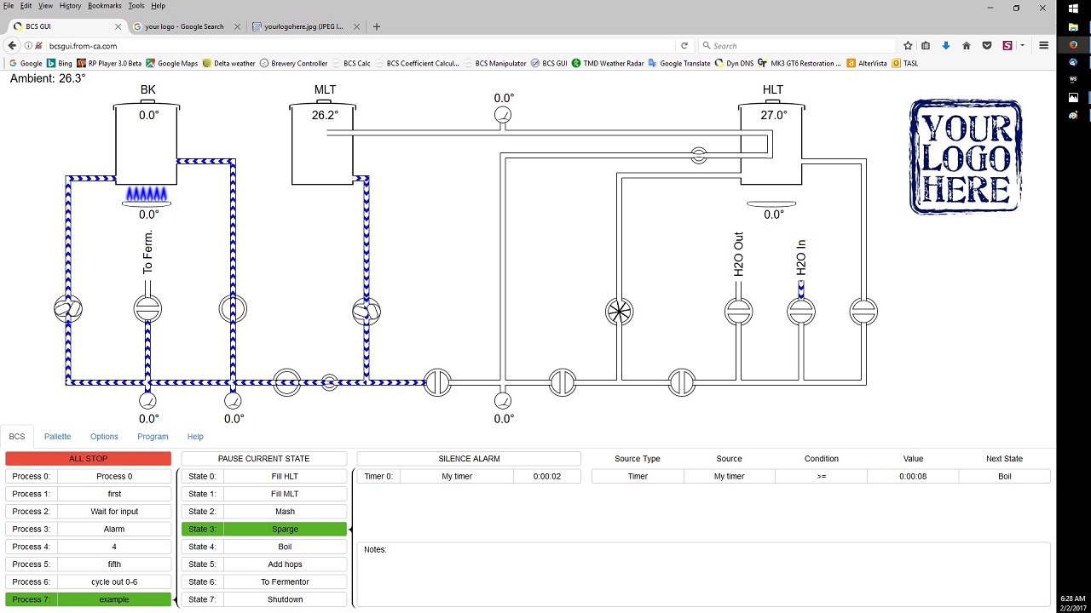Select the HLT tank showing 27.0°
The width and height of the screenshot is (1091, 613).
(771, 143)
